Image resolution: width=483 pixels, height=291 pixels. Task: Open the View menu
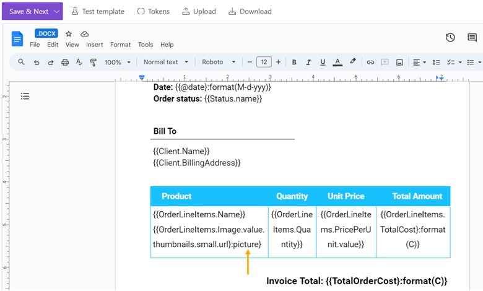click(x=72, y=45)
